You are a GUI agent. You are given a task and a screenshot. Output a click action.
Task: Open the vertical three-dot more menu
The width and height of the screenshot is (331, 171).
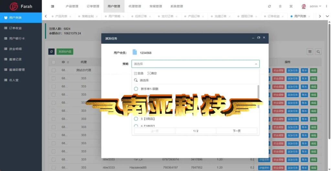(x=326, y=6)
